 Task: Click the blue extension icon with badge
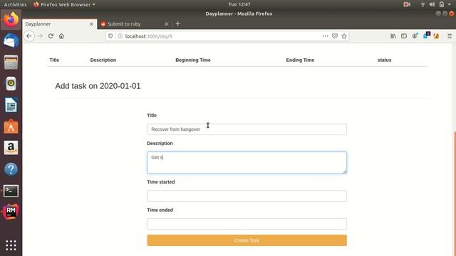pyautogui.click(x=426, y=36)
